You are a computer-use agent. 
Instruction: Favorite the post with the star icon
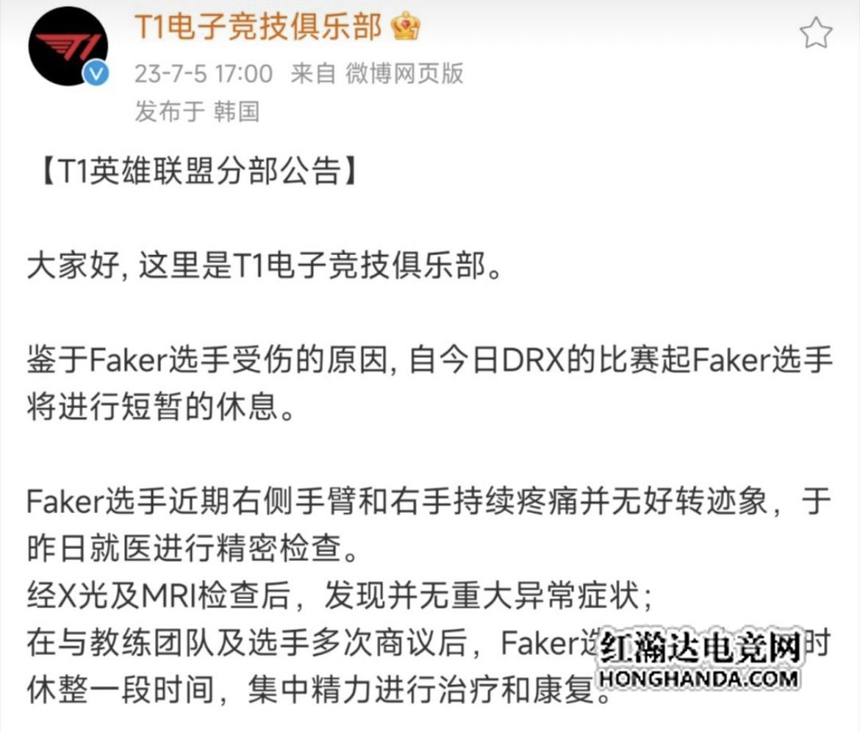(x=816, y=33)
